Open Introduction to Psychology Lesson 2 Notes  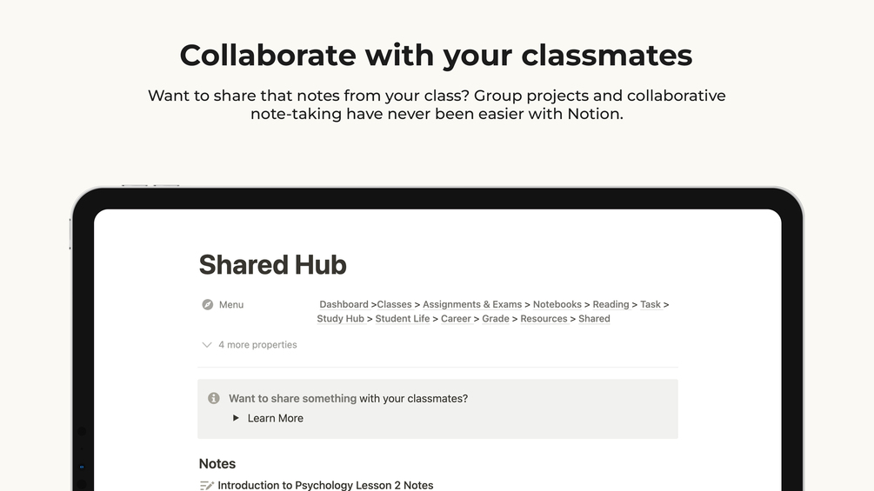pyautogui.click(x=325, y=485)
